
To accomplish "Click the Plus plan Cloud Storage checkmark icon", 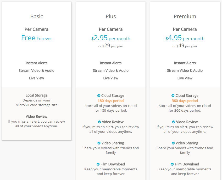I will [99, 96].
